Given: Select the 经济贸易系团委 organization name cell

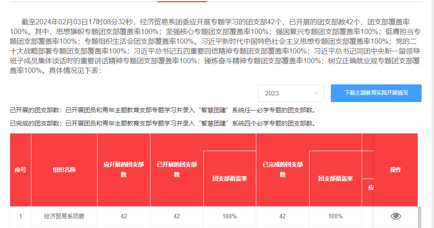Looking at the screenshot, I should (x=64, y=217).
